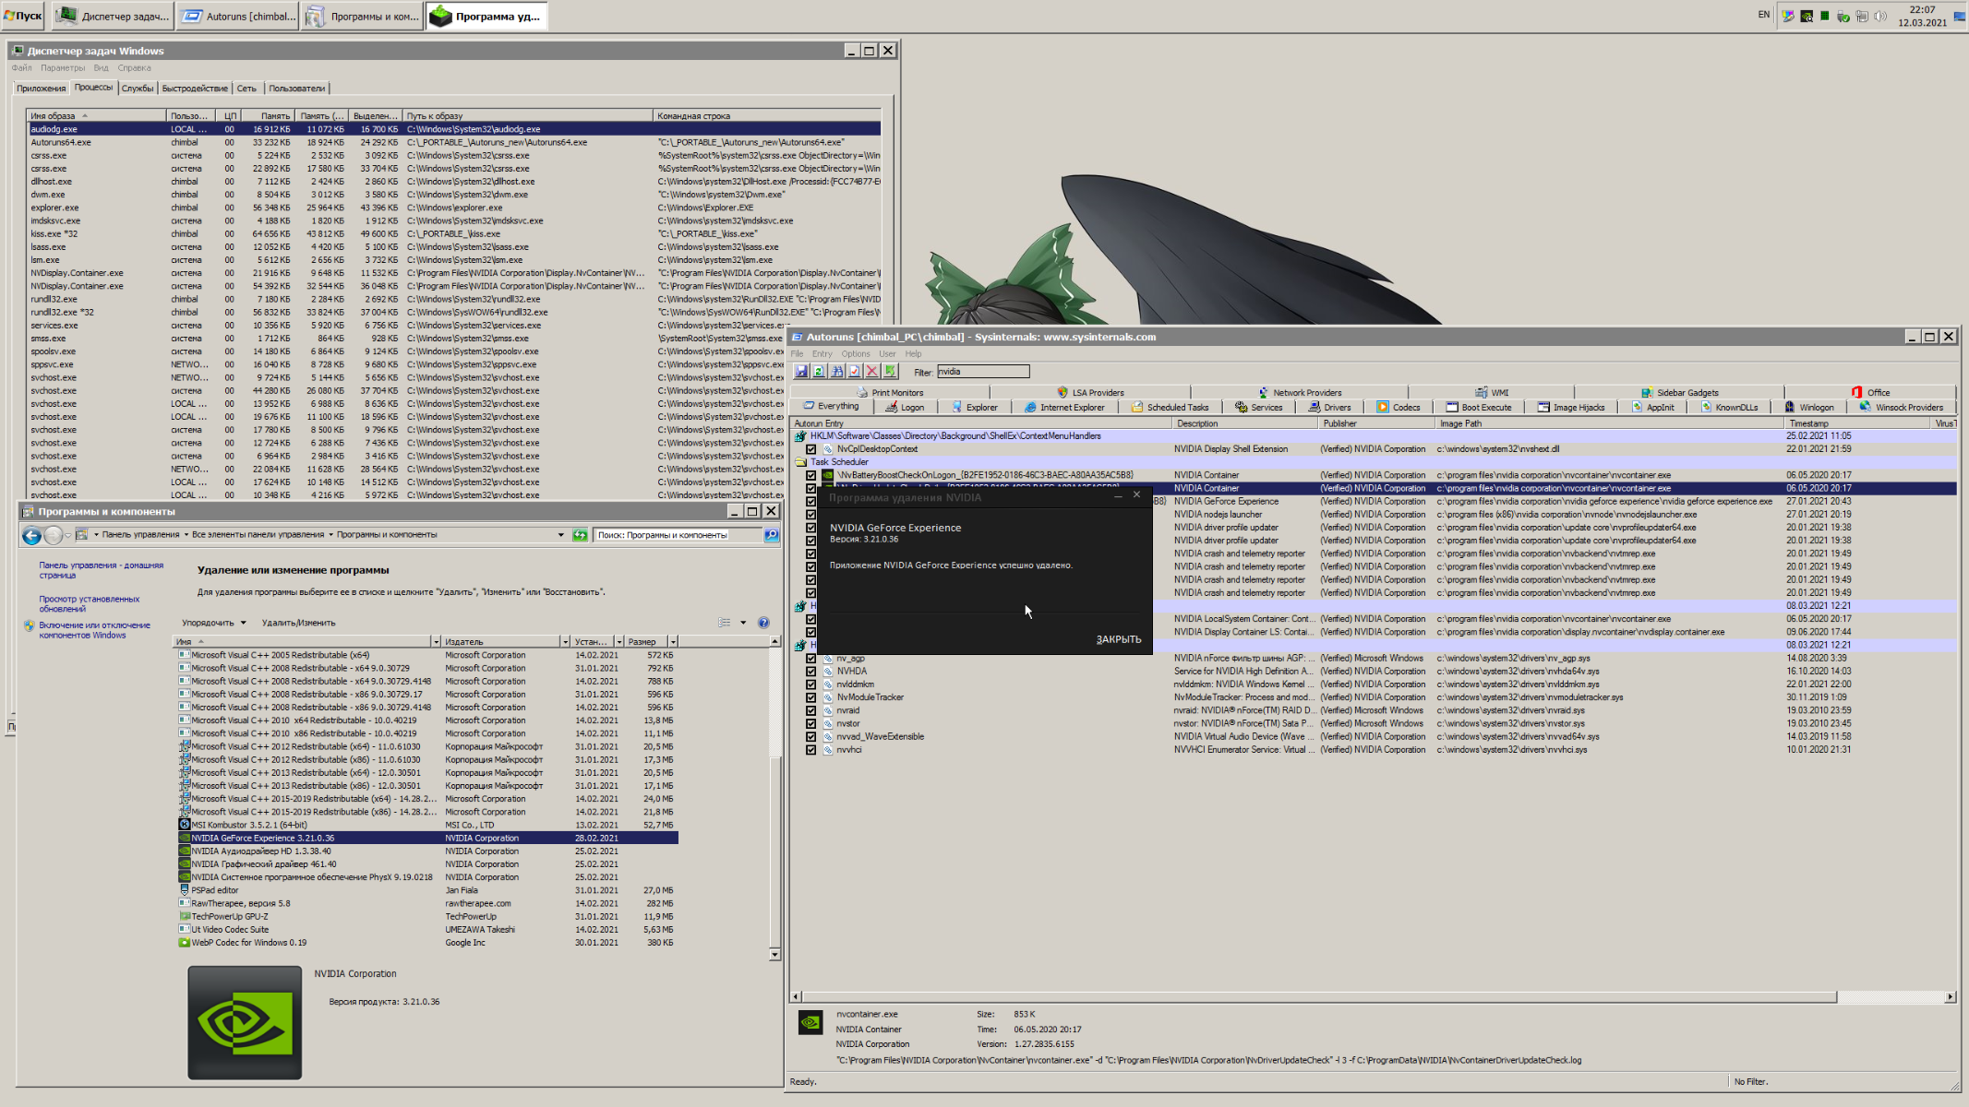
Task: Click the red X Delete icon in Autoruns
Action: [871, 371]
